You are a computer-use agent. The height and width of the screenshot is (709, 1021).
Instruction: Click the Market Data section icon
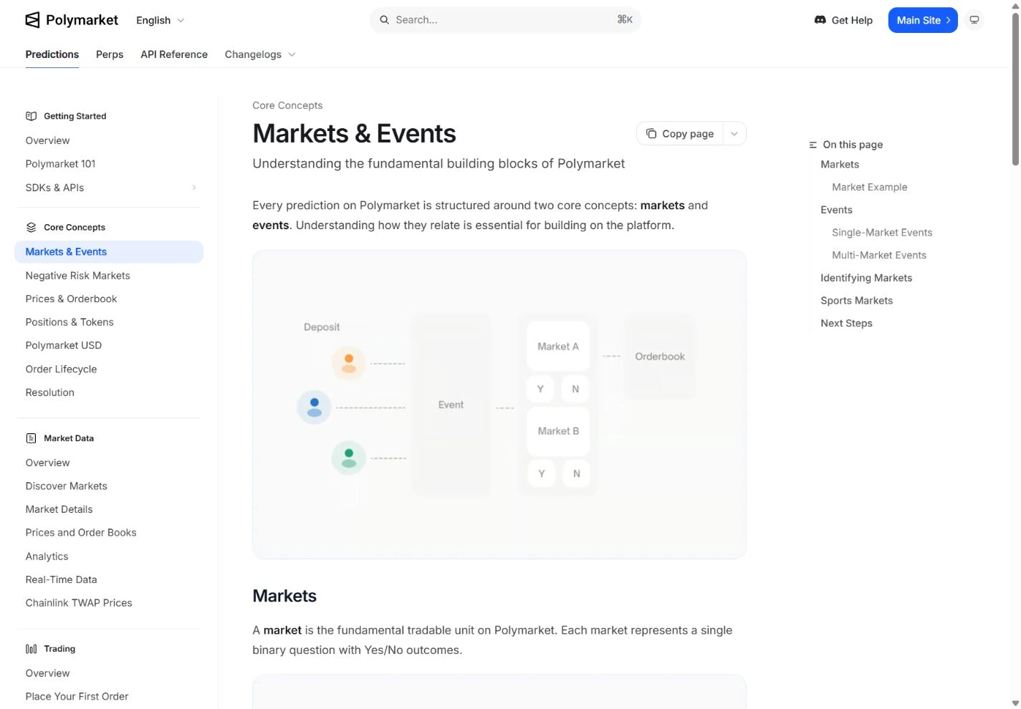click(x=32, y=438)
